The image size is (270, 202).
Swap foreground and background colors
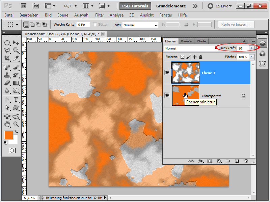point(16,132)
